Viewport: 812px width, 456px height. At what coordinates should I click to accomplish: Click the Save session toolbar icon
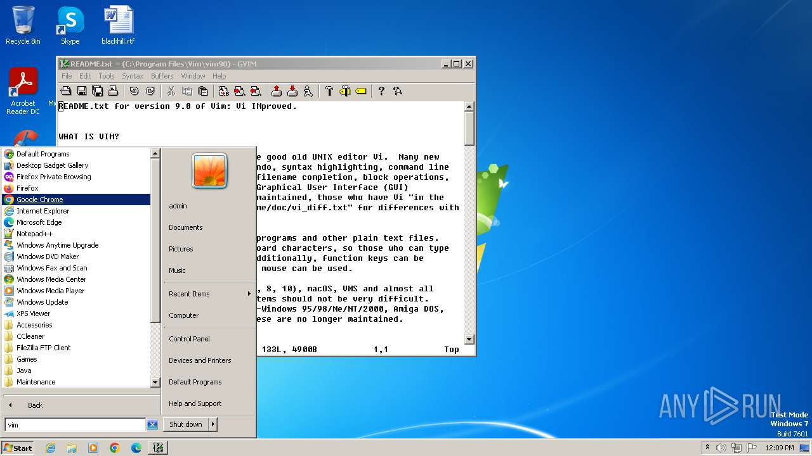coord(292,91)
